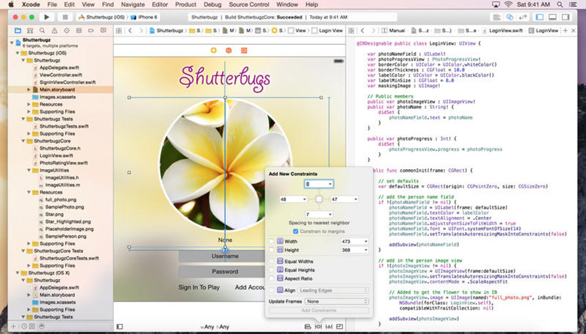Open Spotlight search in menu bar
This screenshot has height=334, width=586.
[x=560, y=5]
